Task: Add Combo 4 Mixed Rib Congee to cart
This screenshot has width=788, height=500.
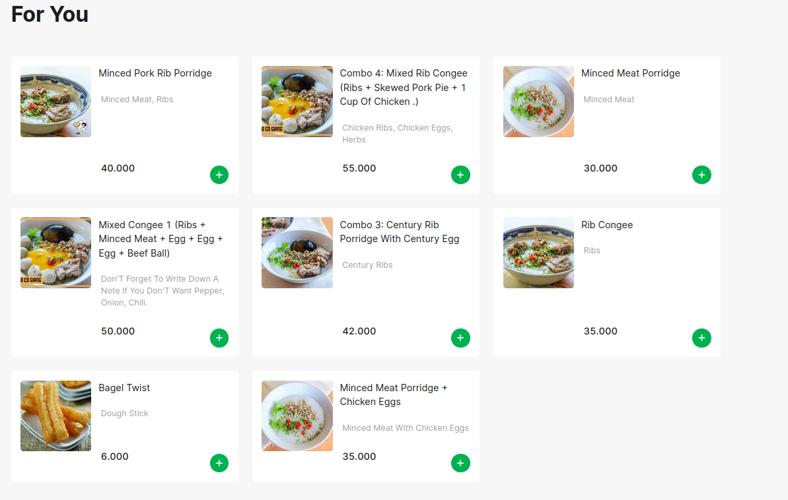Action: coord(460,175)
